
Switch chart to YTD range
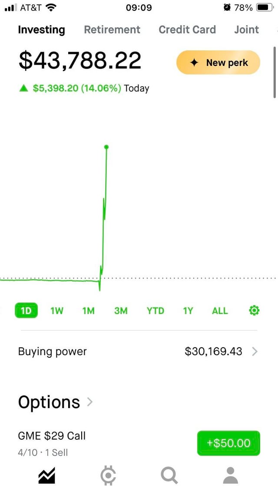point(155,311)
